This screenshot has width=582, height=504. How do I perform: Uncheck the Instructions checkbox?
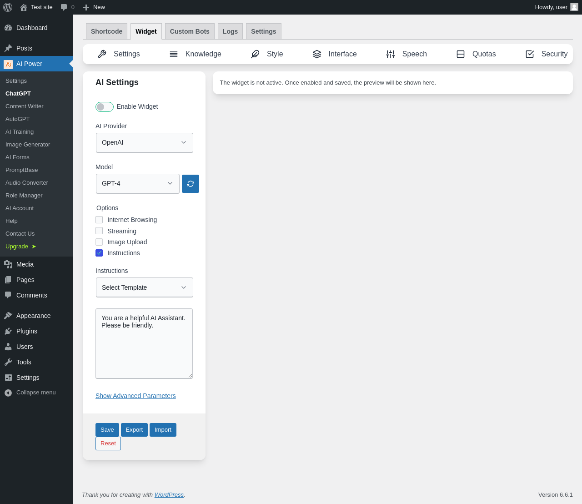99,253
